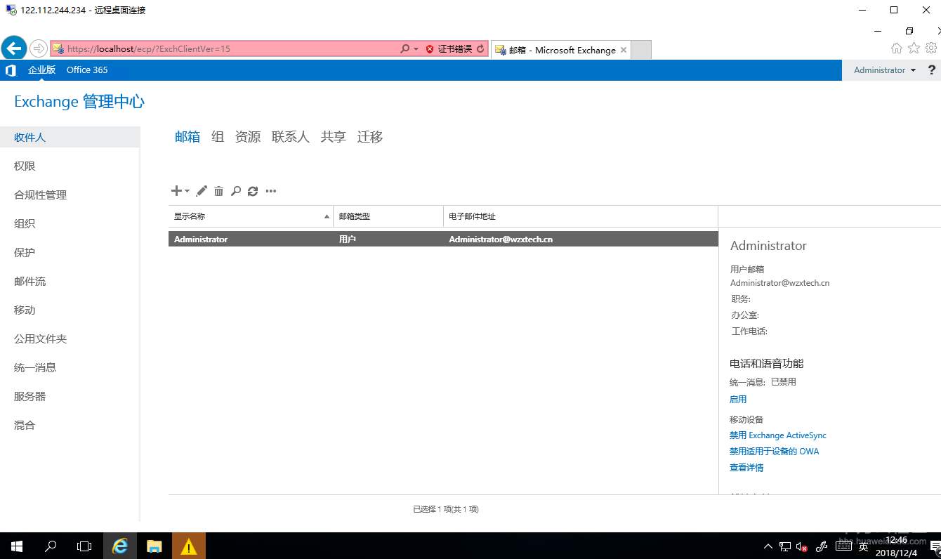Viewport: 941px width, 559px height.
Task: Delete the mailbox via the trash icon
Action: 218,191
